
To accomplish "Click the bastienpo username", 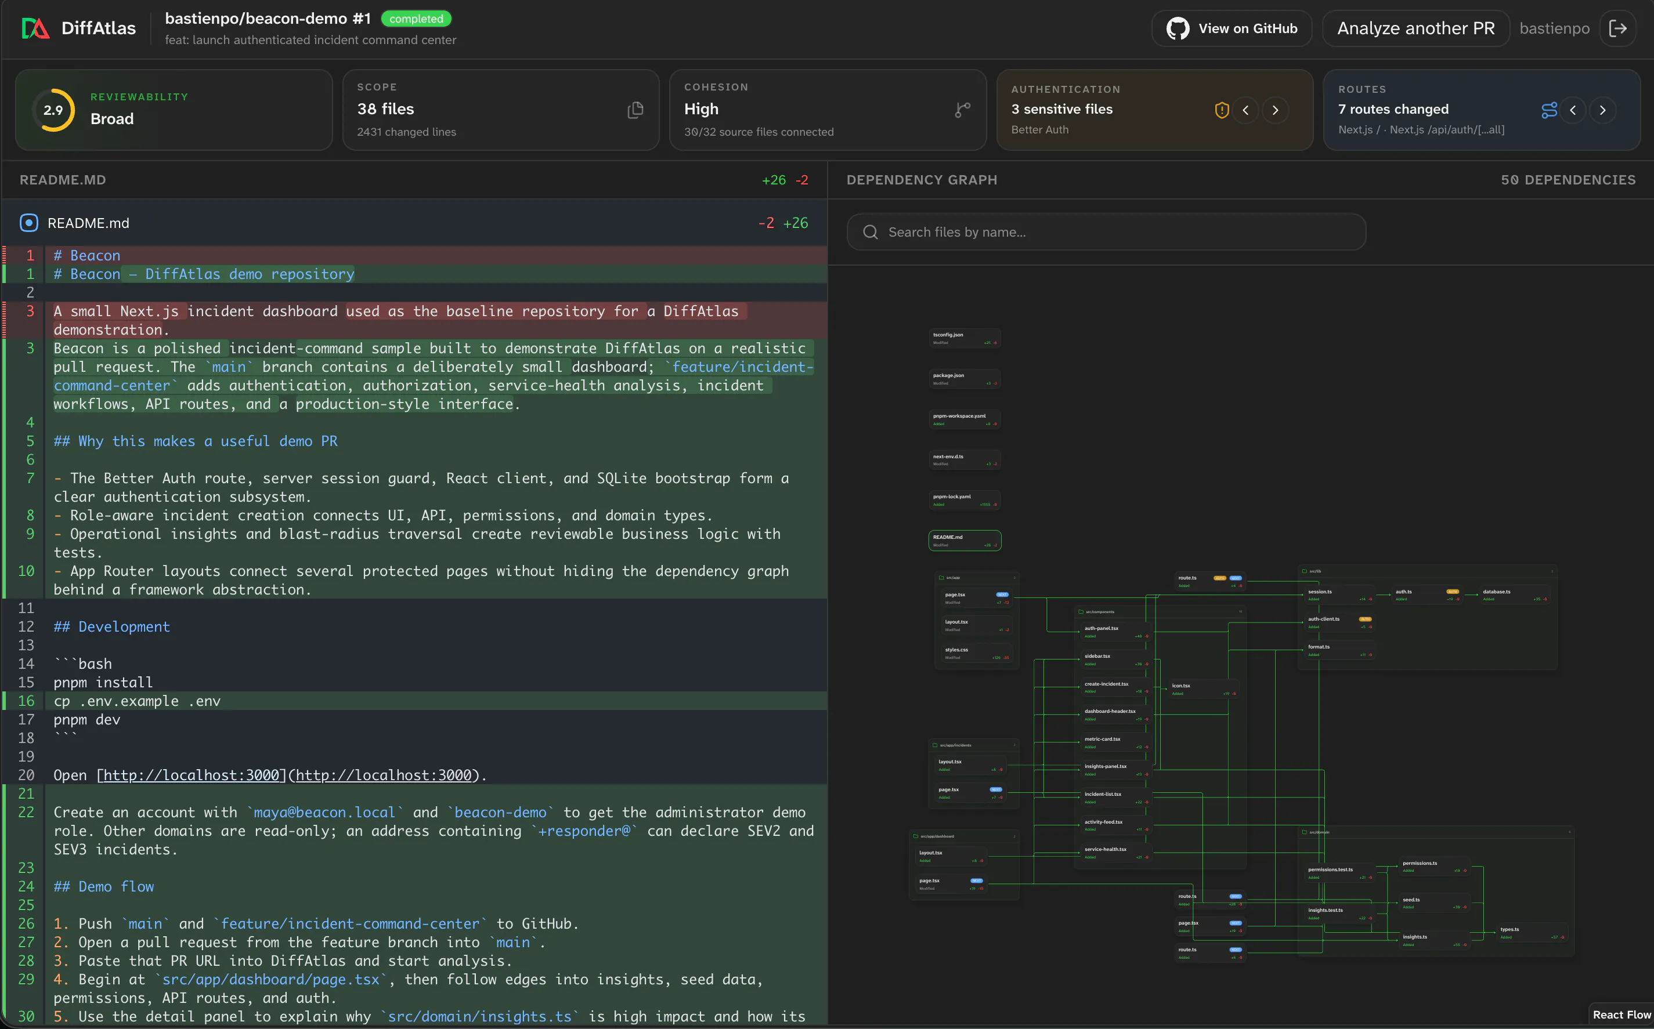I will tap(1555, 28).
